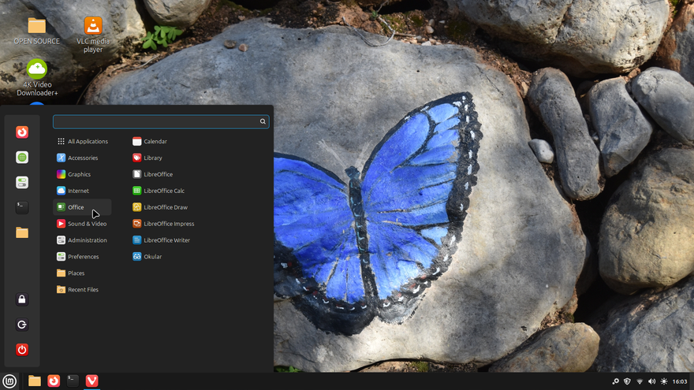Viewport: 694px width, 390px height.
Task: Select the Graphics category
Action: pyautogui.click(x=79, y=174)
